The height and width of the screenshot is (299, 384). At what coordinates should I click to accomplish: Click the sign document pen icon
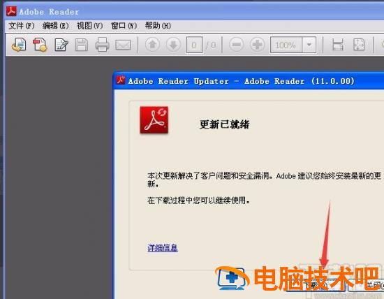61,45
